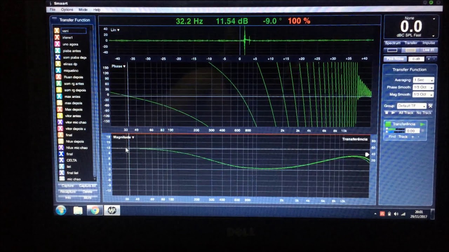Image resolution: width=449 pixels, height=252 pixels.
Task: Click the Smaart taskbar icon
Action: coord(112,210)
